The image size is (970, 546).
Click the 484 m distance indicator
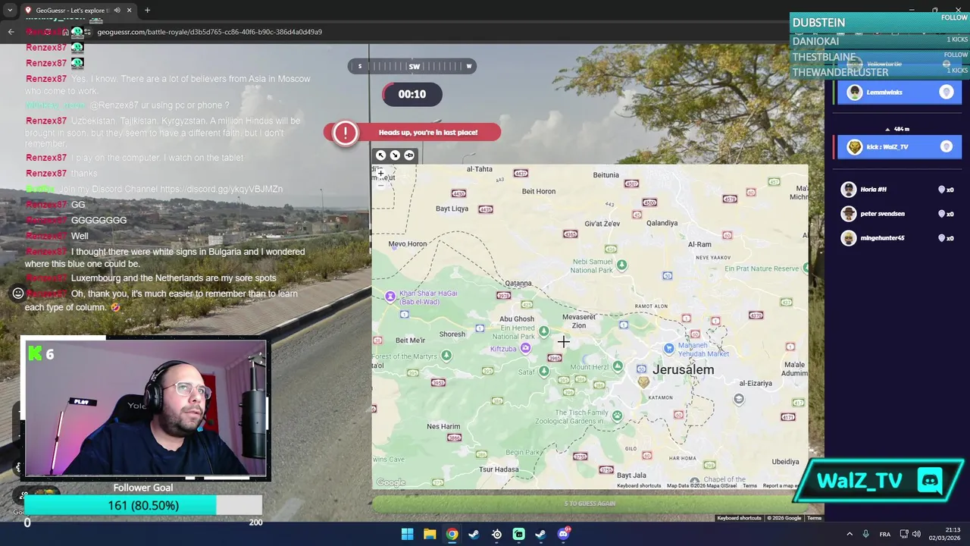coord(898,130)
